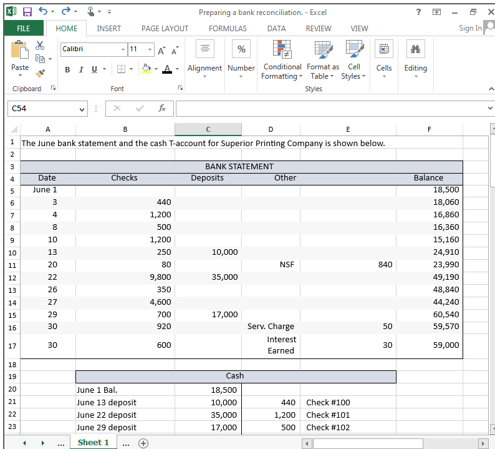The height and width of the screenshot is (449, 495).
Task: Expand the font name Calibri dropdown
Action: [123, 49]
